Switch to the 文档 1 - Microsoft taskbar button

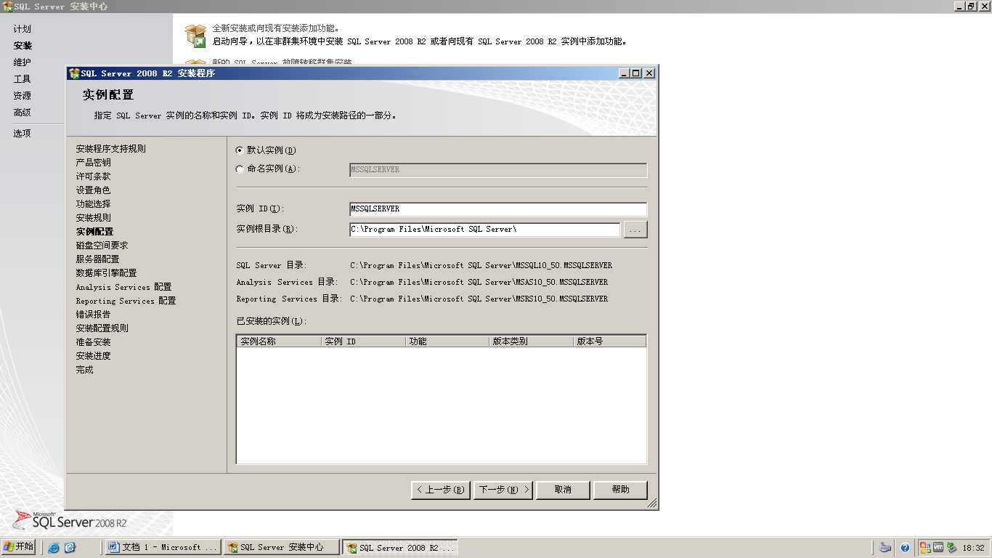click(163, 547)
